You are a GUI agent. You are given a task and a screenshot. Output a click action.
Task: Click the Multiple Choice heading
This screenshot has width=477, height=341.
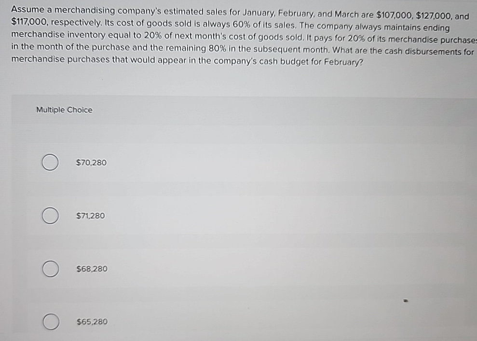click(65, 110)
